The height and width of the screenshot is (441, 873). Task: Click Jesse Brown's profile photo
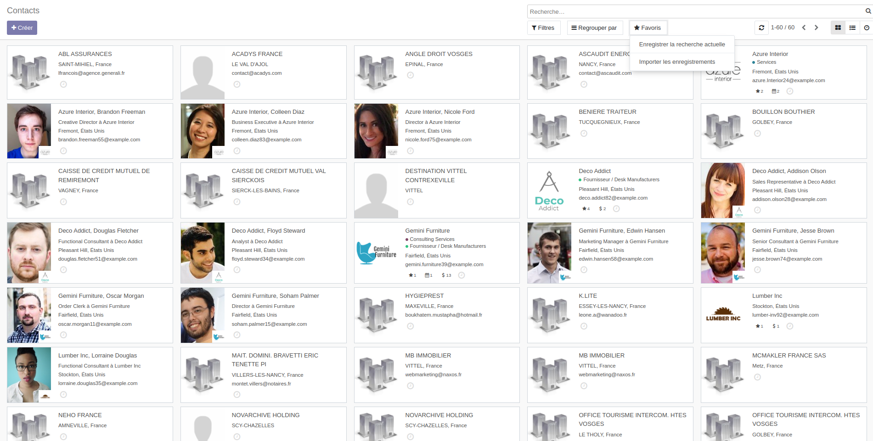[723, 253]
